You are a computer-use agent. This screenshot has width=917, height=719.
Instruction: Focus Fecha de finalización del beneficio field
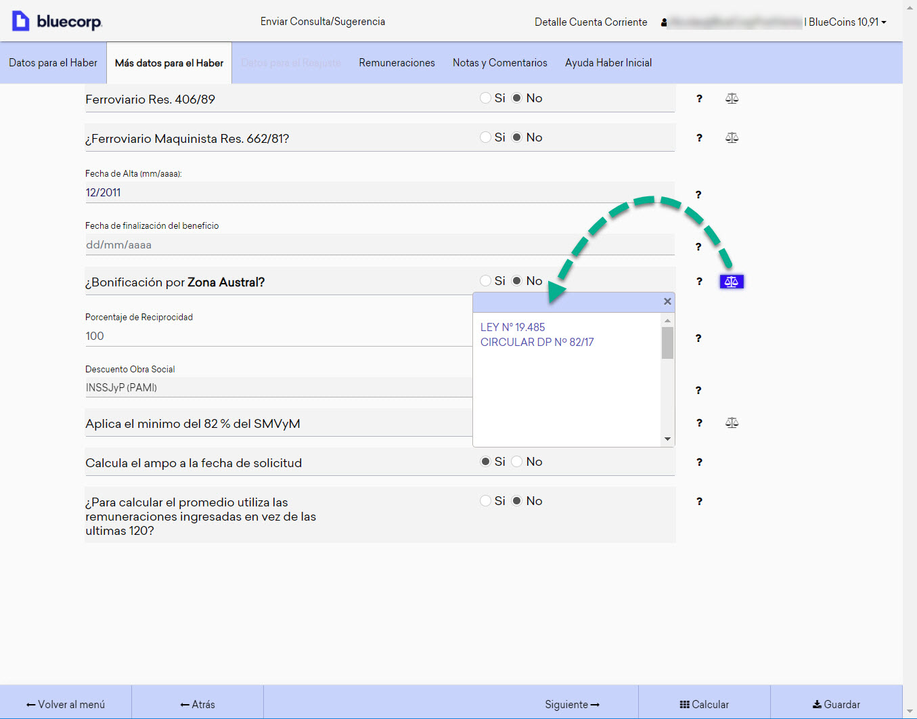point(380,245)
